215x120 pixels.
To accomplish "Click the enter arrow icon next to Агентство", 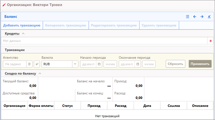I will tap(37, 64).
